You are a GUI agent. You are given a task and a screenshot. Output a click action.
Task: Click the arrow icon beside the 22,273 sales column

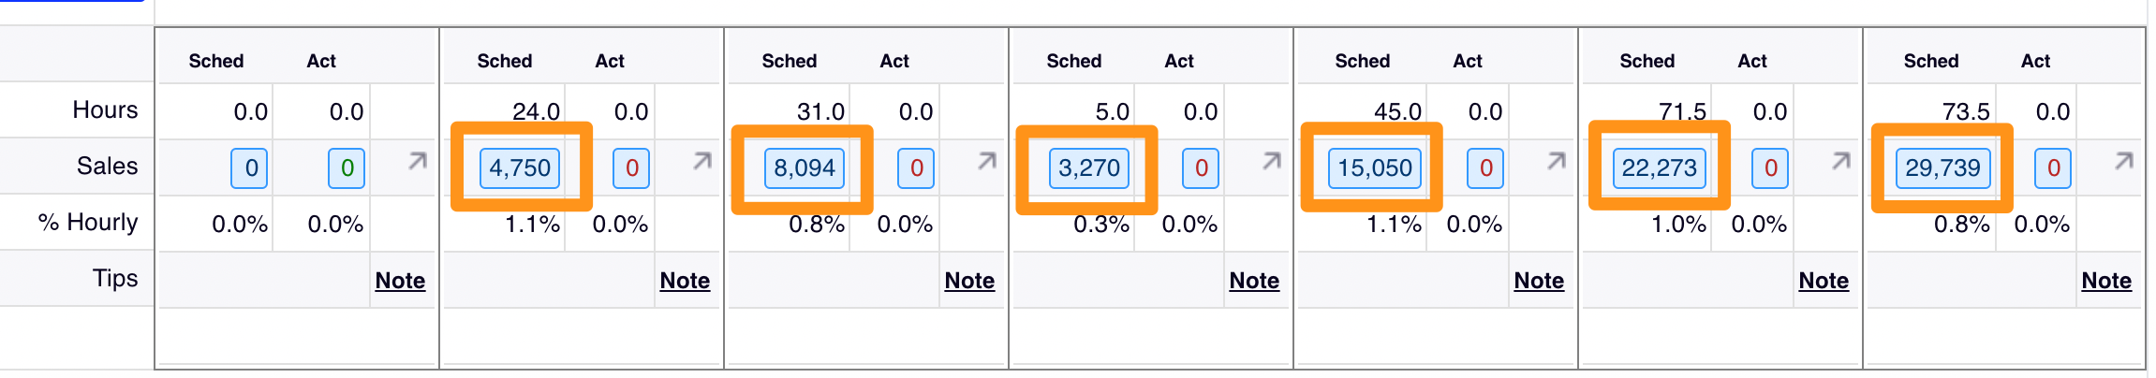pos(1840,162)
